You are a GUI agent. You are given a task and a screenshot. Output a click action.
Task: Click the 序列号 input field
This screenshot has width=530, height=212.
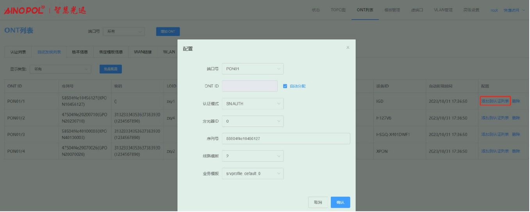(x=286, y=139)
